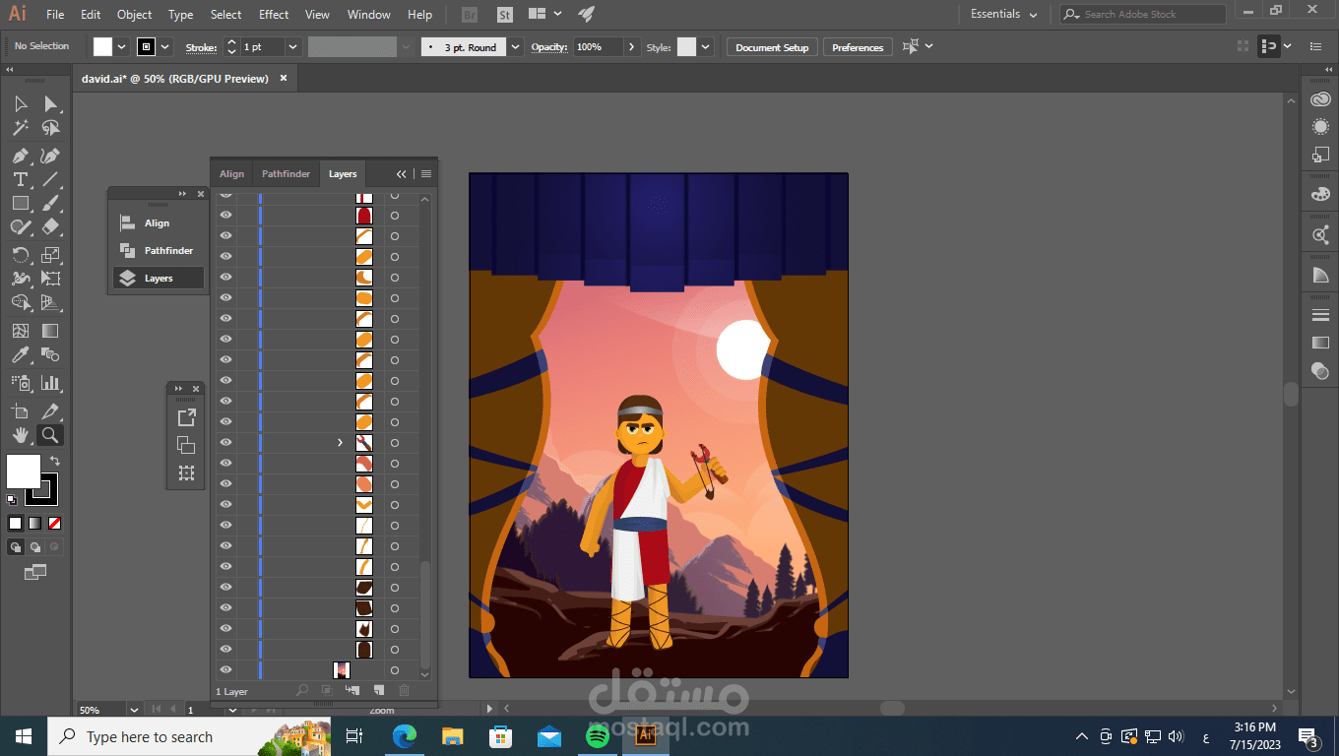The width and height of the screenshot is (1339, 756).
Task: Choose the Magic Wand tool
Action: [x=20, y=128]
